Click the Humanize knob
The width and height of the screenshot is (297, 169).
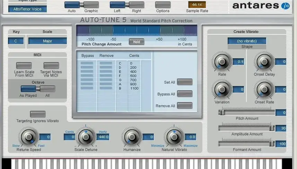[x=132, y=137]
